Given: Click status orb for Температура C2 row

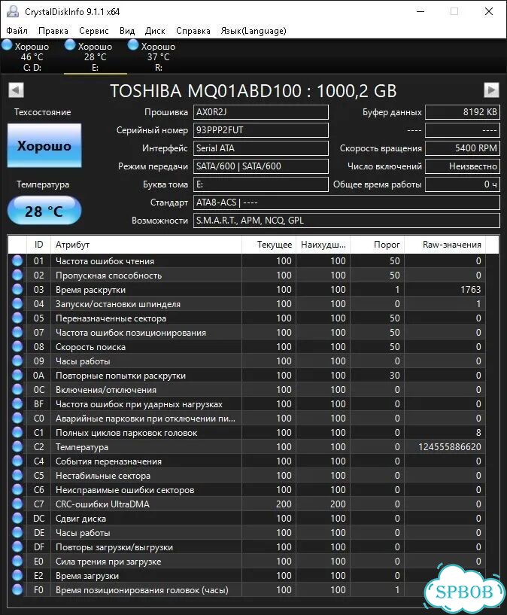Looking at the screenshot, I should (17, 446).
